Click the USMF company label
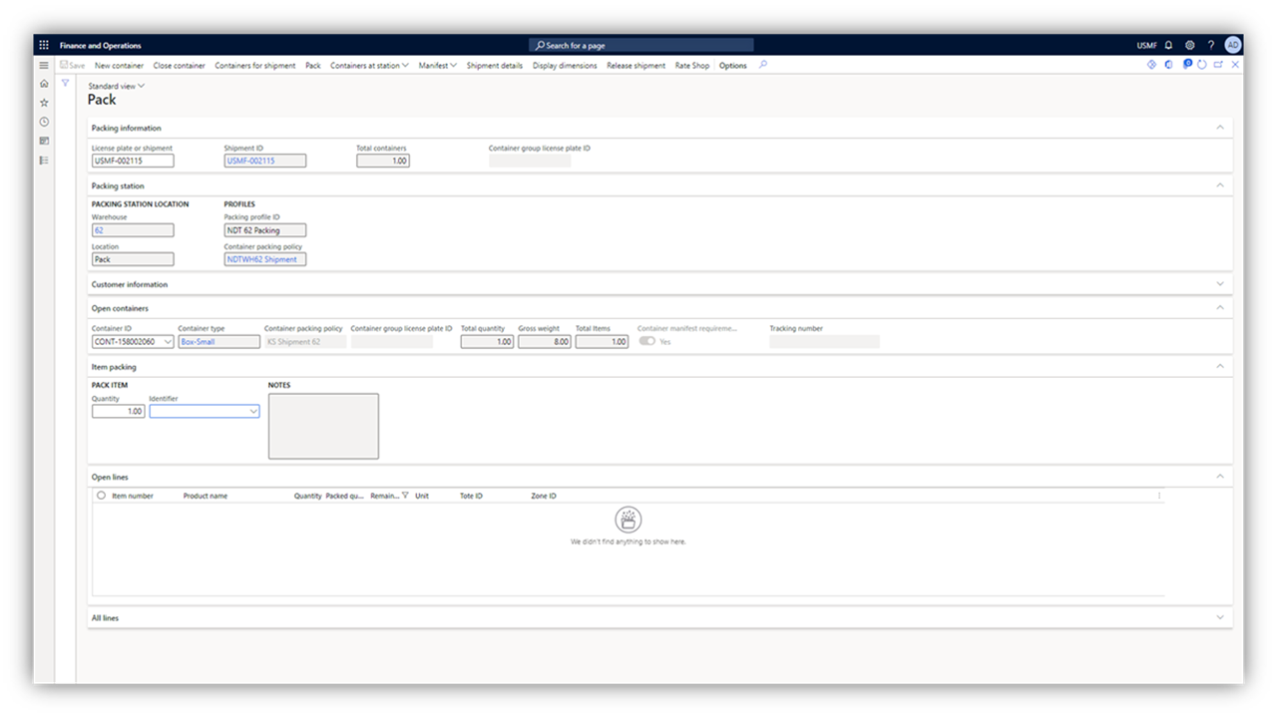 [1147, 46]
